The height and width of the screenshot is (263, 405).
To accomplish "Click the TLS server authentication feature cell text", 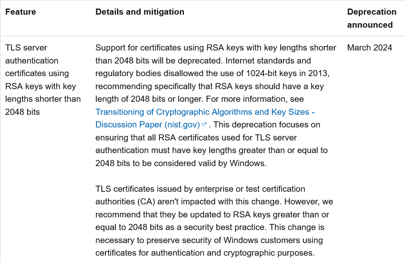I will click(43, 80).
